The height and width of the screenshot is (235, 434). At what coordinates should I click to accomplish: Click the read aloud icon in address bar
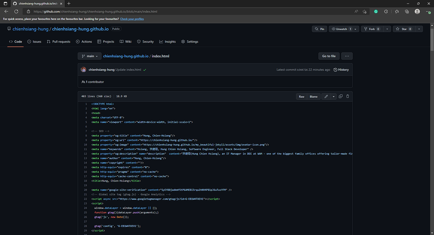click(x=356, y=11)
